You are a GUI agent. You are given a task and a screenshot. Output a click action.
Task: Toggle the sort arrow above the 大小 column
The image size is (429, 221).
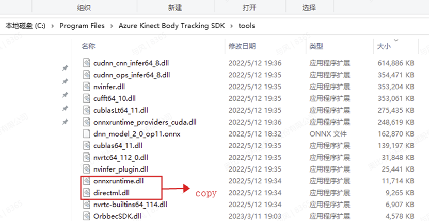395,41
